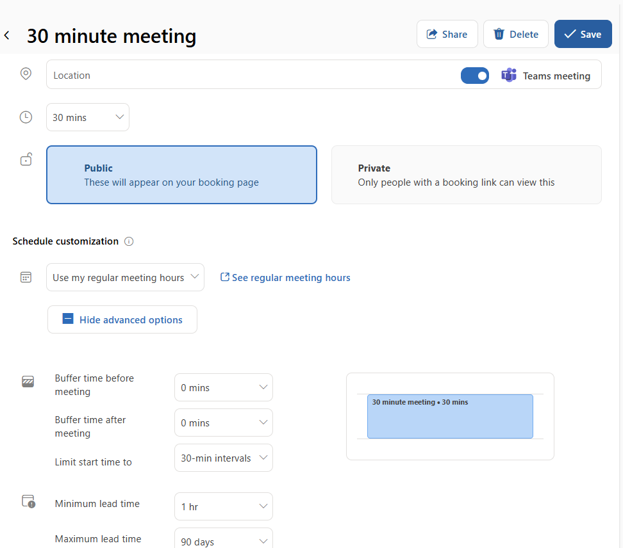Viewport: 623px width, 548px height.
Task: Click the clock duration icon
Action: [x=26, y=117]
